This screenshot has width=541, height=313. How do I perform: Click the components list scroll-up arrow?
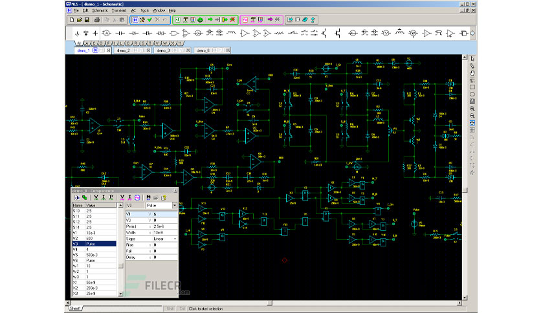click(x=120, y=206)
